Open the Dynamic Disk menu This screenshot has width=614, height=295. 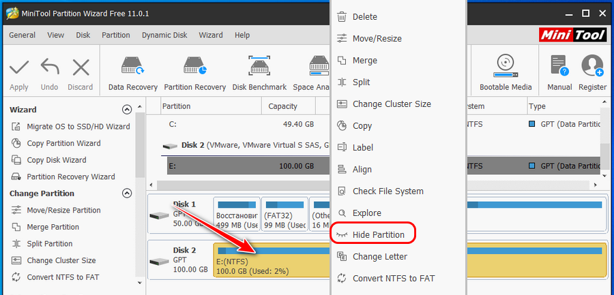pos(164,35)
